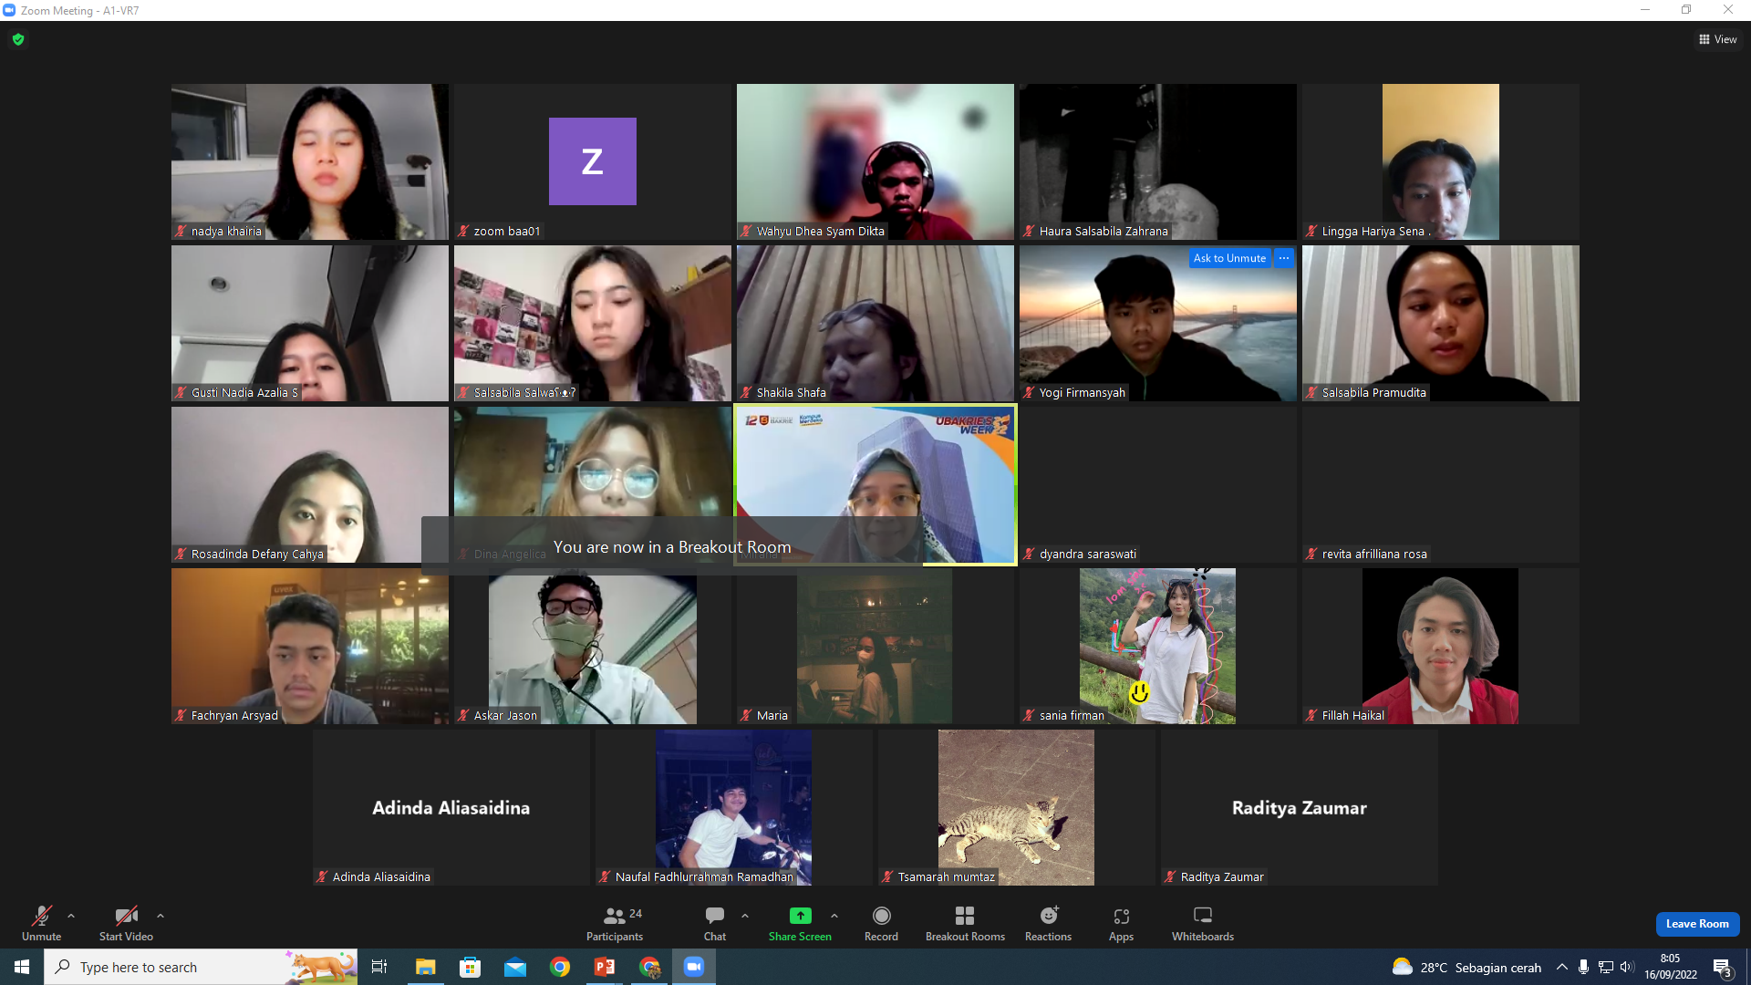Viewport: 1751px width, 985px height.
Task: Click the green Share Screen icon
Action: tap(800, 916)
